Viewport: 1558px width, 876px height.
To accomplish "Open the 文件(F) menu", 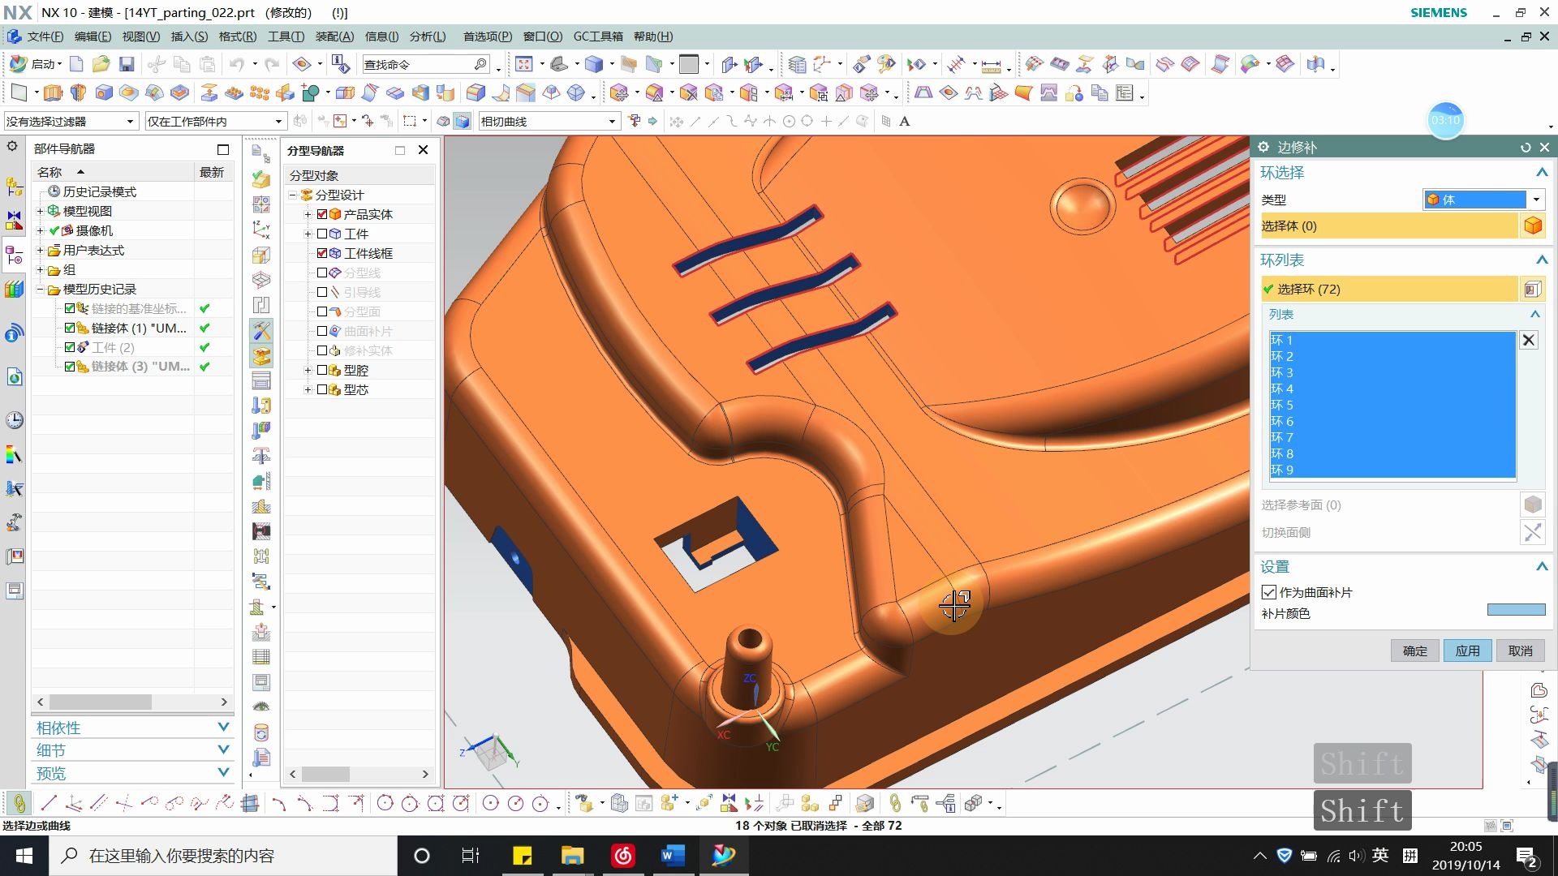I will tap(45, 36).
